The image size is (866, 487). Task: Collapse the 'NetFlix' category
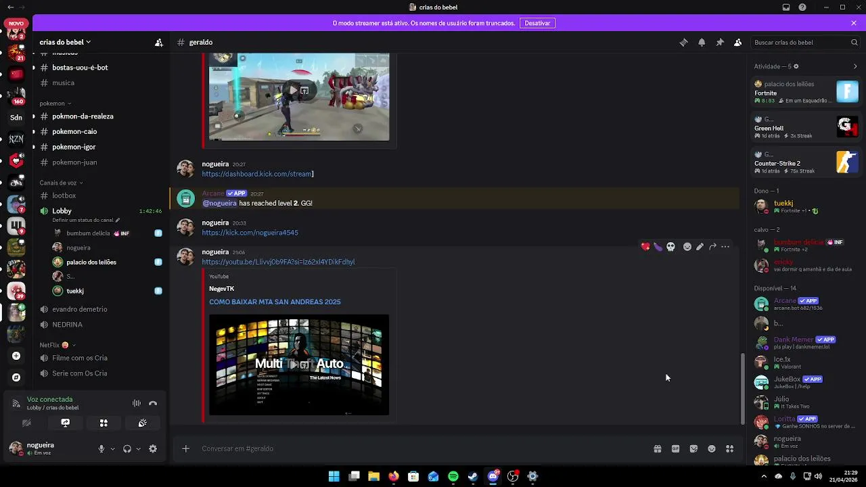click(58, 345)
